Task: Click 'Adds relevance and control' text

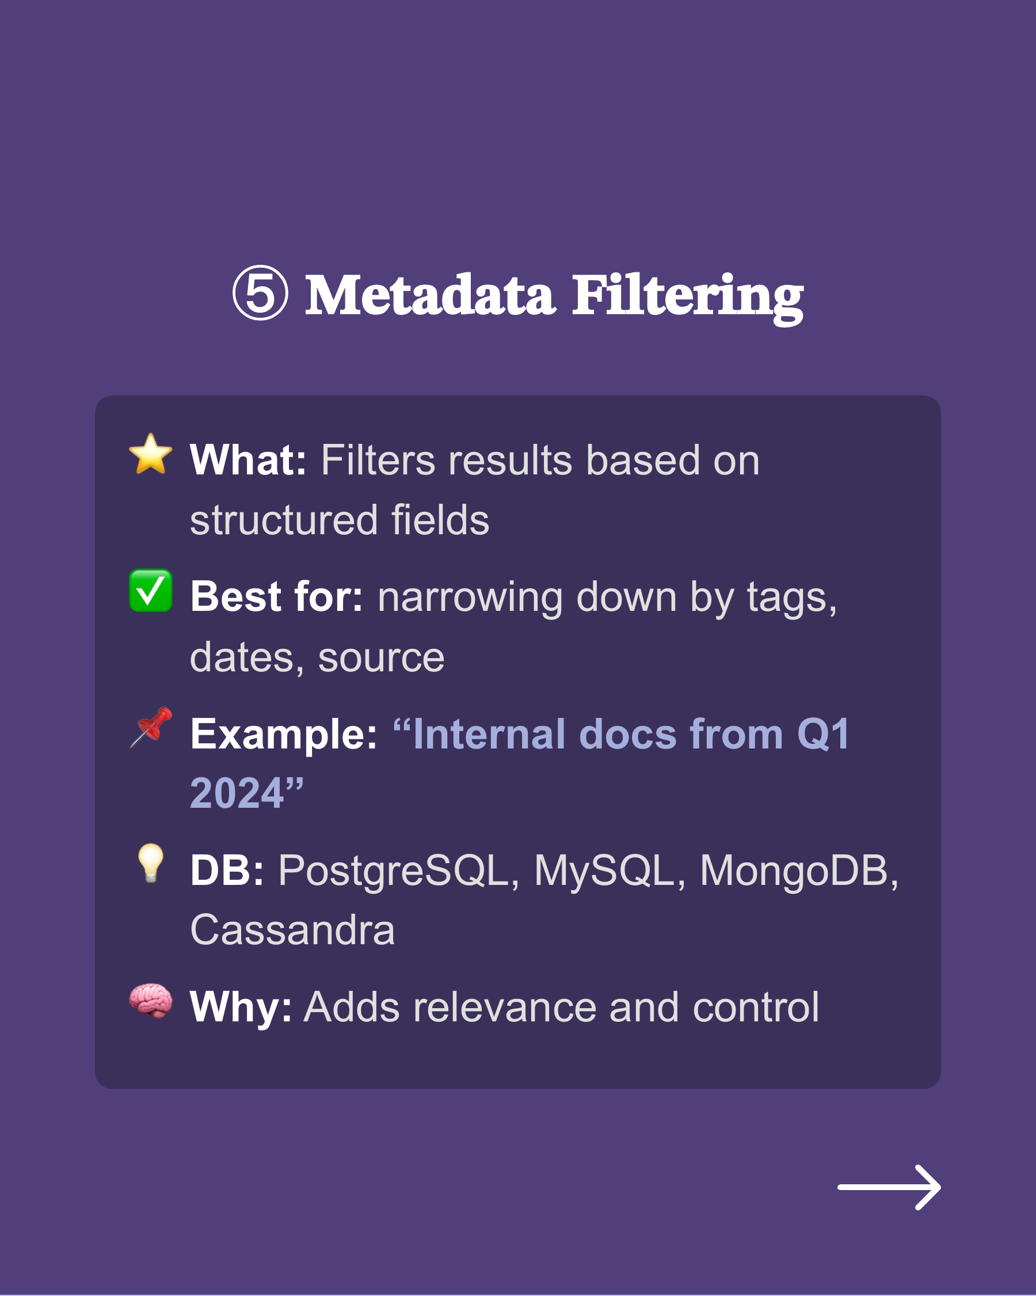Action: (561, 1007)
